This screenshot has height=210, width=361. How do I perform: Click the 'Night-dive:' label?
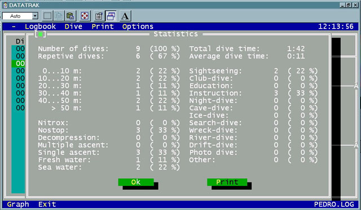pyautogui.click(x=213, y=101)
